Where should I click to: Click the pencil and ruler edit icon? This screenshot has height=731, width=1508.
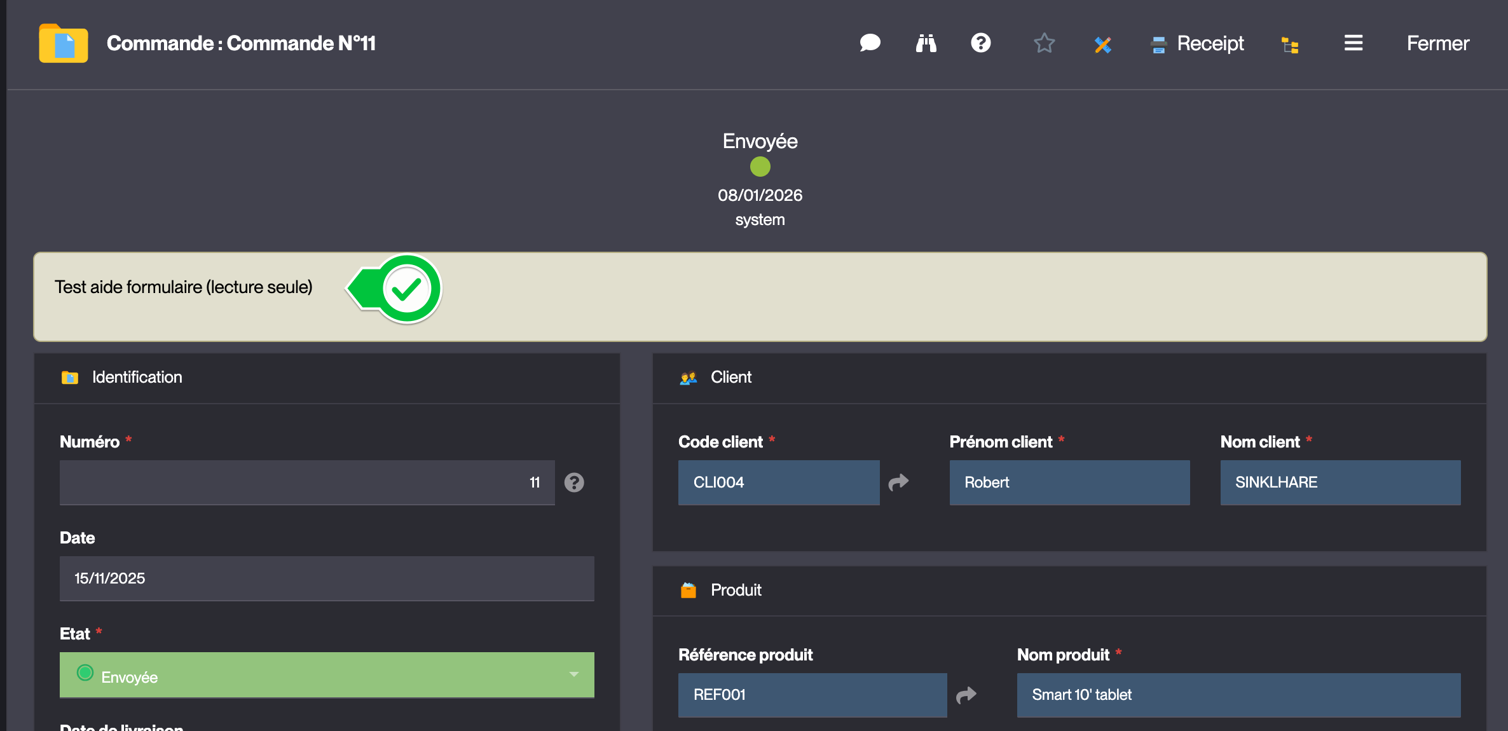click(1102, 44)
